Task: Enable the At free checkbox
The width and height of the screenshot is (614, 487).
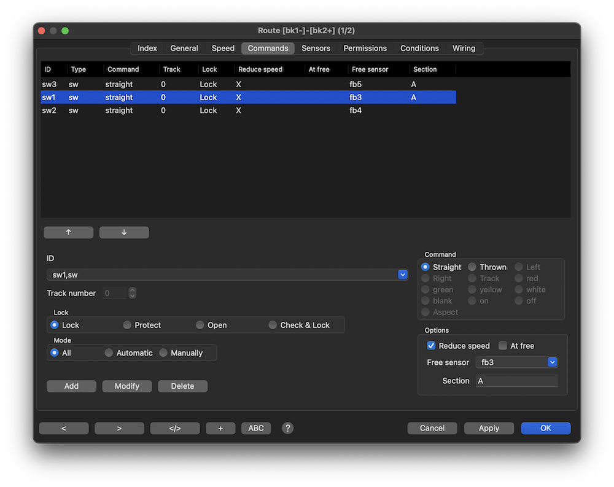Action: coord(503,346)
